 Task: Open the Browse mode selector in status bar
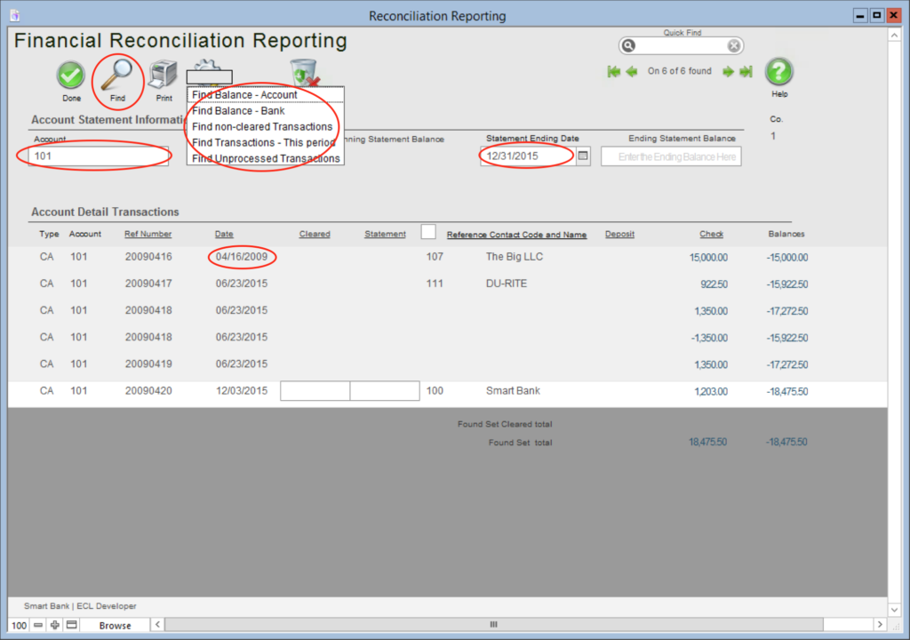point(115,625)
